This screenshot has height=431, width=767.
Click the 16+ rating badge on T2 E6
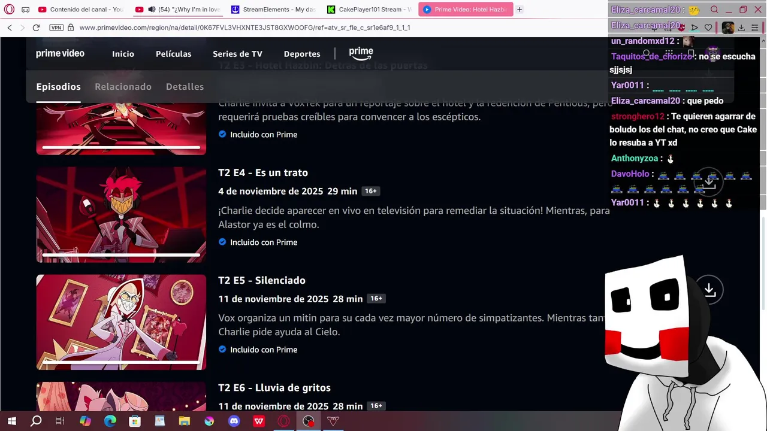tap(376, 406)
